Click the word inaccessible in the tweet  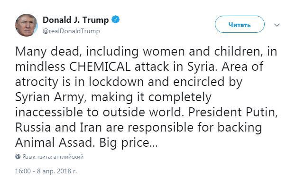[x=49, y=112]
